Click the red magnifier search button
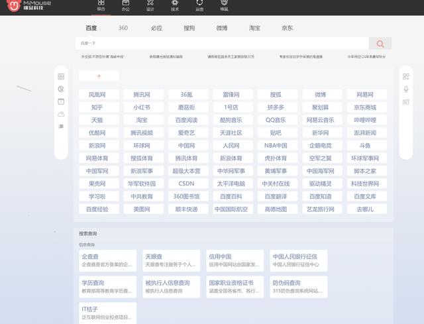This screenshot has height=324, width=424. click(380, 44)
